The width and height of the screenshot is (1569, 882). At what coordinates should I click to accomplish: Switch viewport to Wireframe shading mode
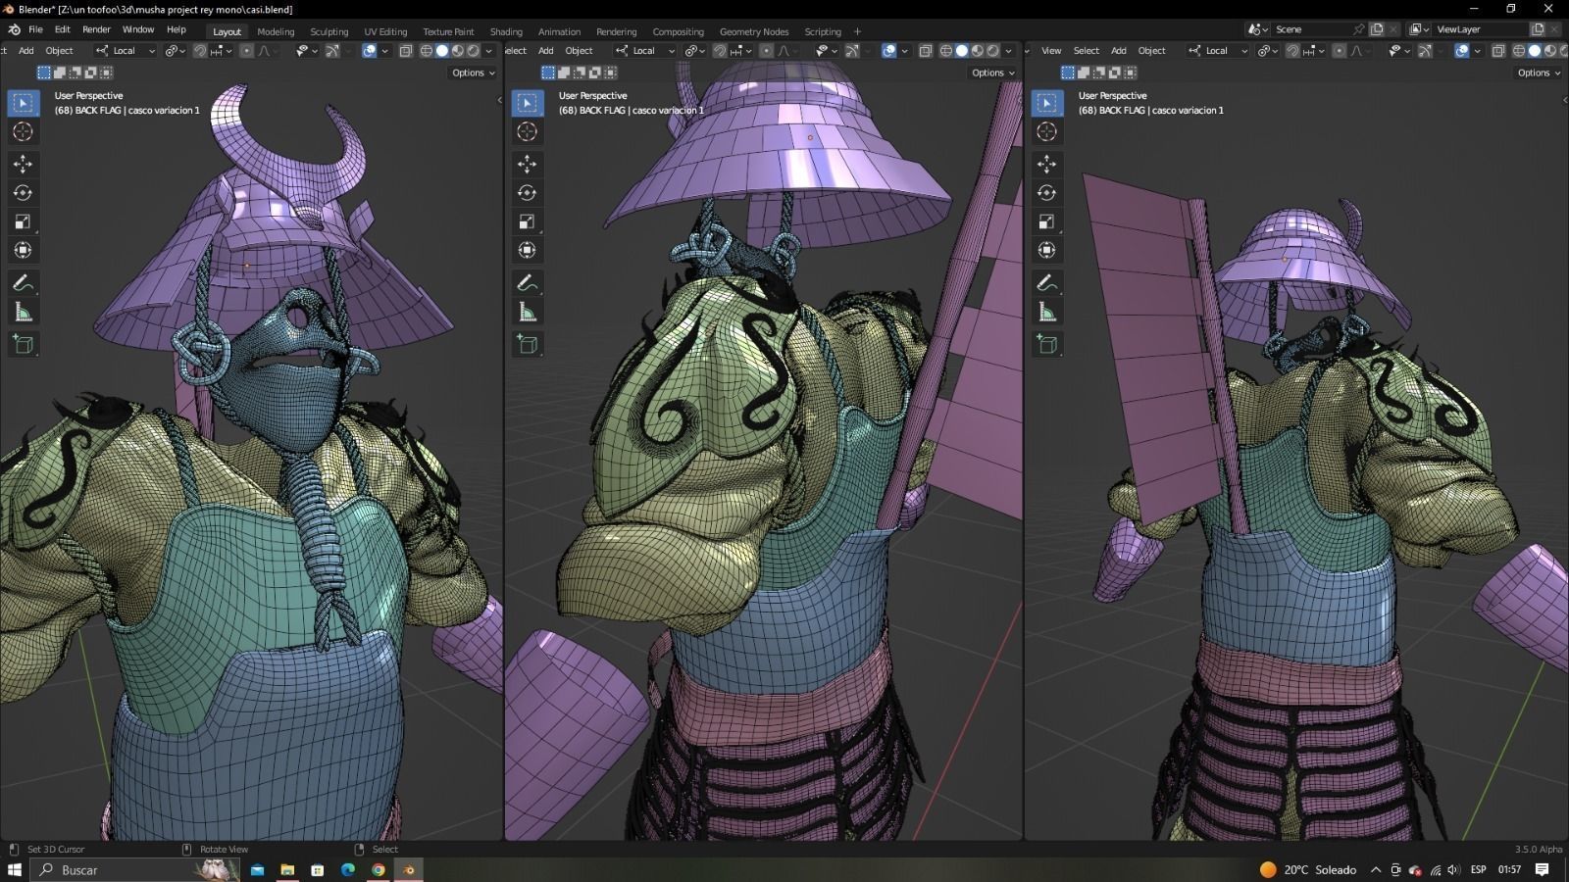coord(426,50)
